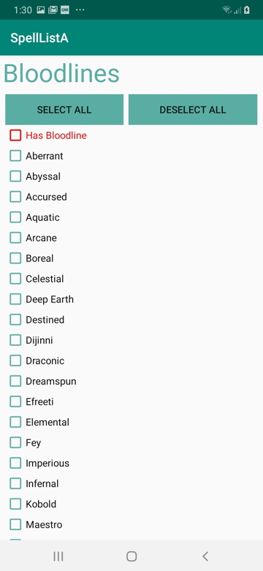263x571 pixels.
Task: Tap the Wi-Fi status icon
Action: [226, 10]
